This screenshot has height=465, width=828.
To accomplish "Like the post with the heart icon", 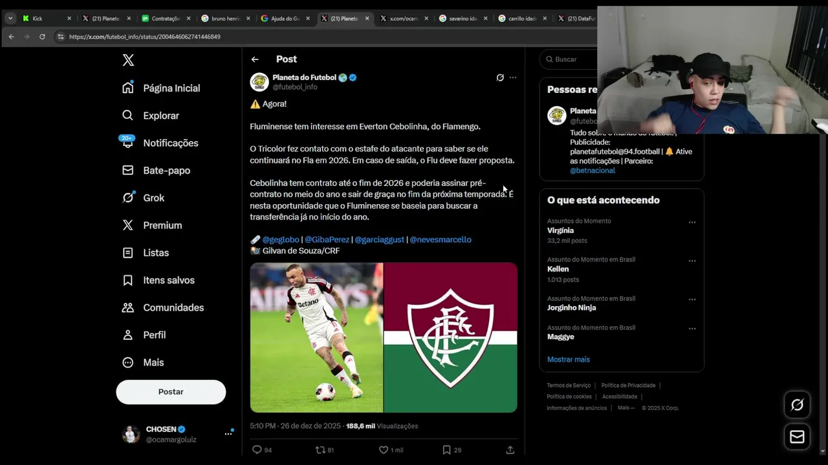I will click(x=384, y=449).
